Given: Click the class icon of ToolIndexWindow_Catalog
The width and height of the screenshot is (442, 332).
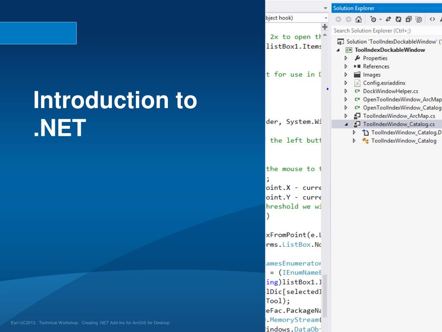Looking at the screenshot, I should click(365, 140).
